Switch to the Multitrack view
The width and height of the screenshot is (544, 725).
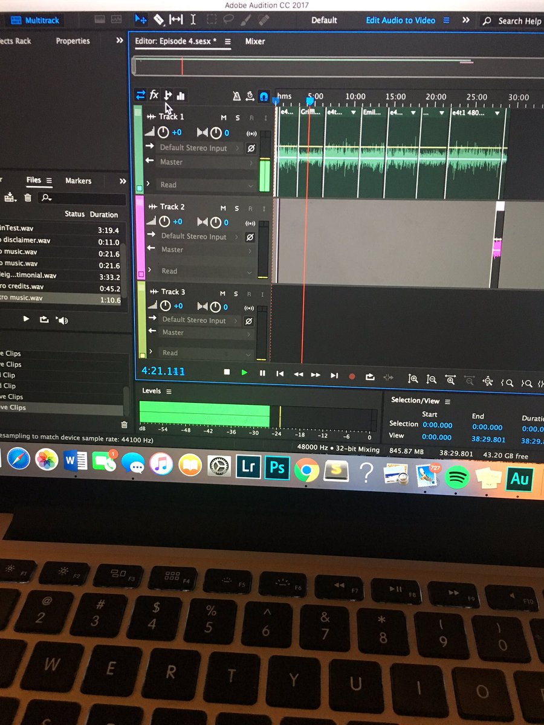(x=35, y=21)
